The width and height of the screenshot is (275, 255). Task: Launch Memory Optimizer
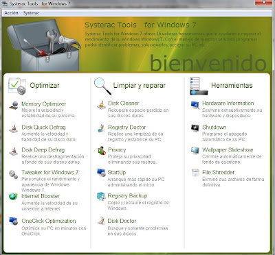pyautogui.click(x=44, y=104)
